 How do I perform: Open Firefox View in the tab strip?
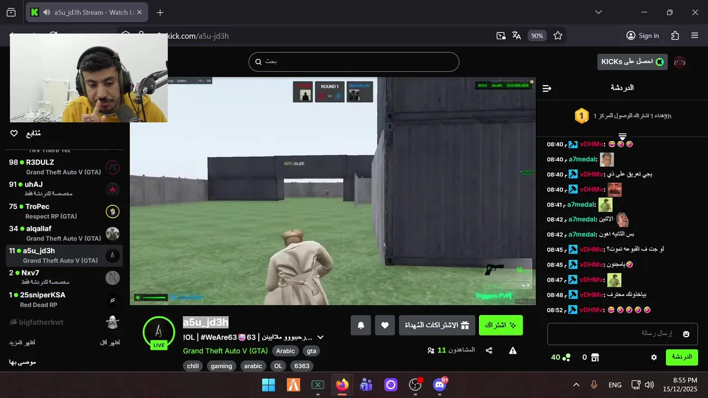pyautogui.click(x=11, y=12)
